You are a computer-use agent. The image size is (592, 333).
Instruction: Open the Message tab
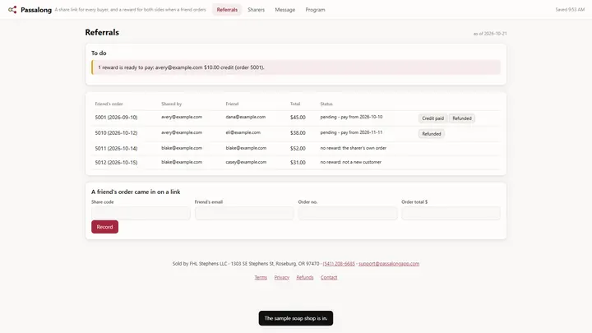(x=284, y=9)
